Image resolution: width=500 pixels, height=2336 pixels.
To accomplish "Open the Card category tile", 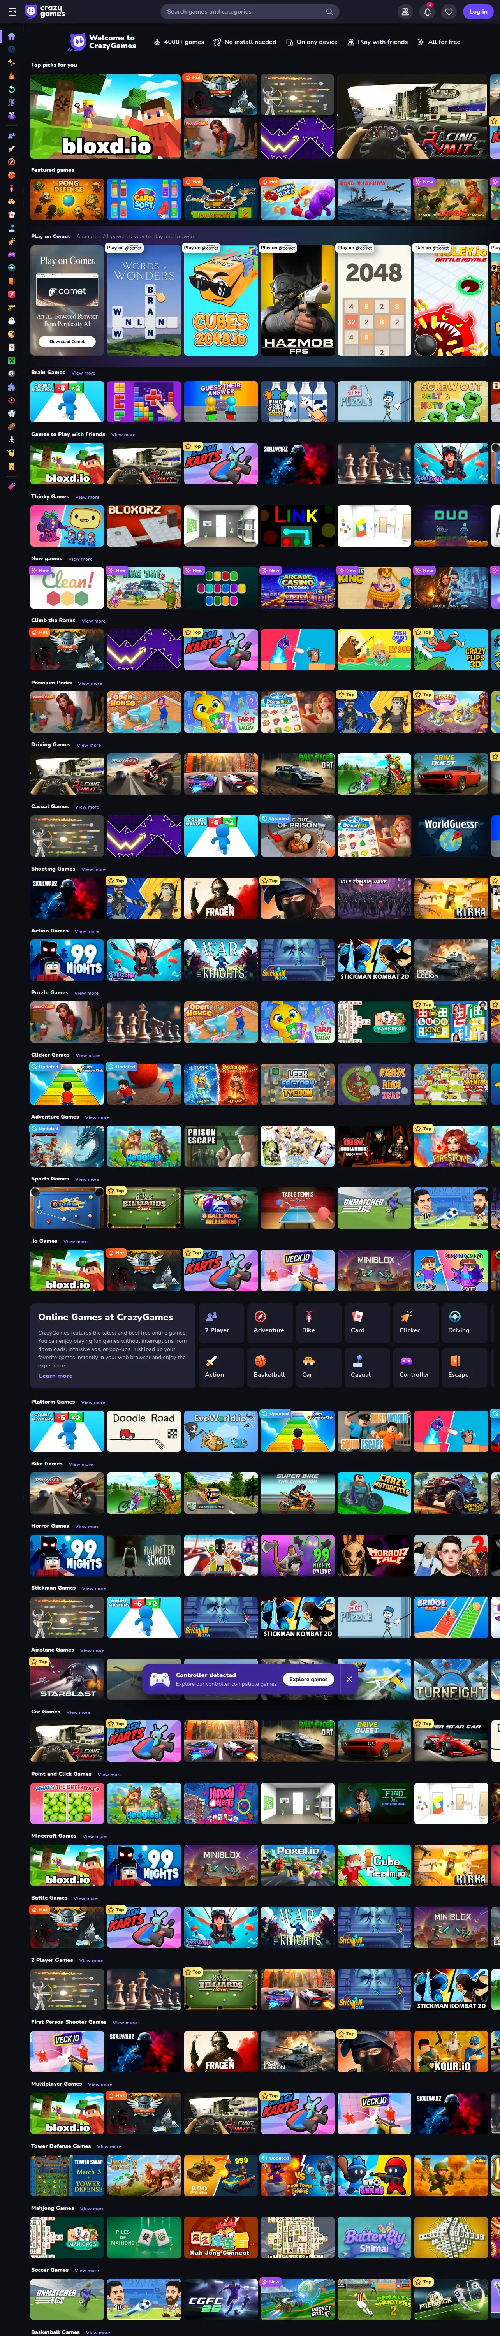I will coord(368,1322).
